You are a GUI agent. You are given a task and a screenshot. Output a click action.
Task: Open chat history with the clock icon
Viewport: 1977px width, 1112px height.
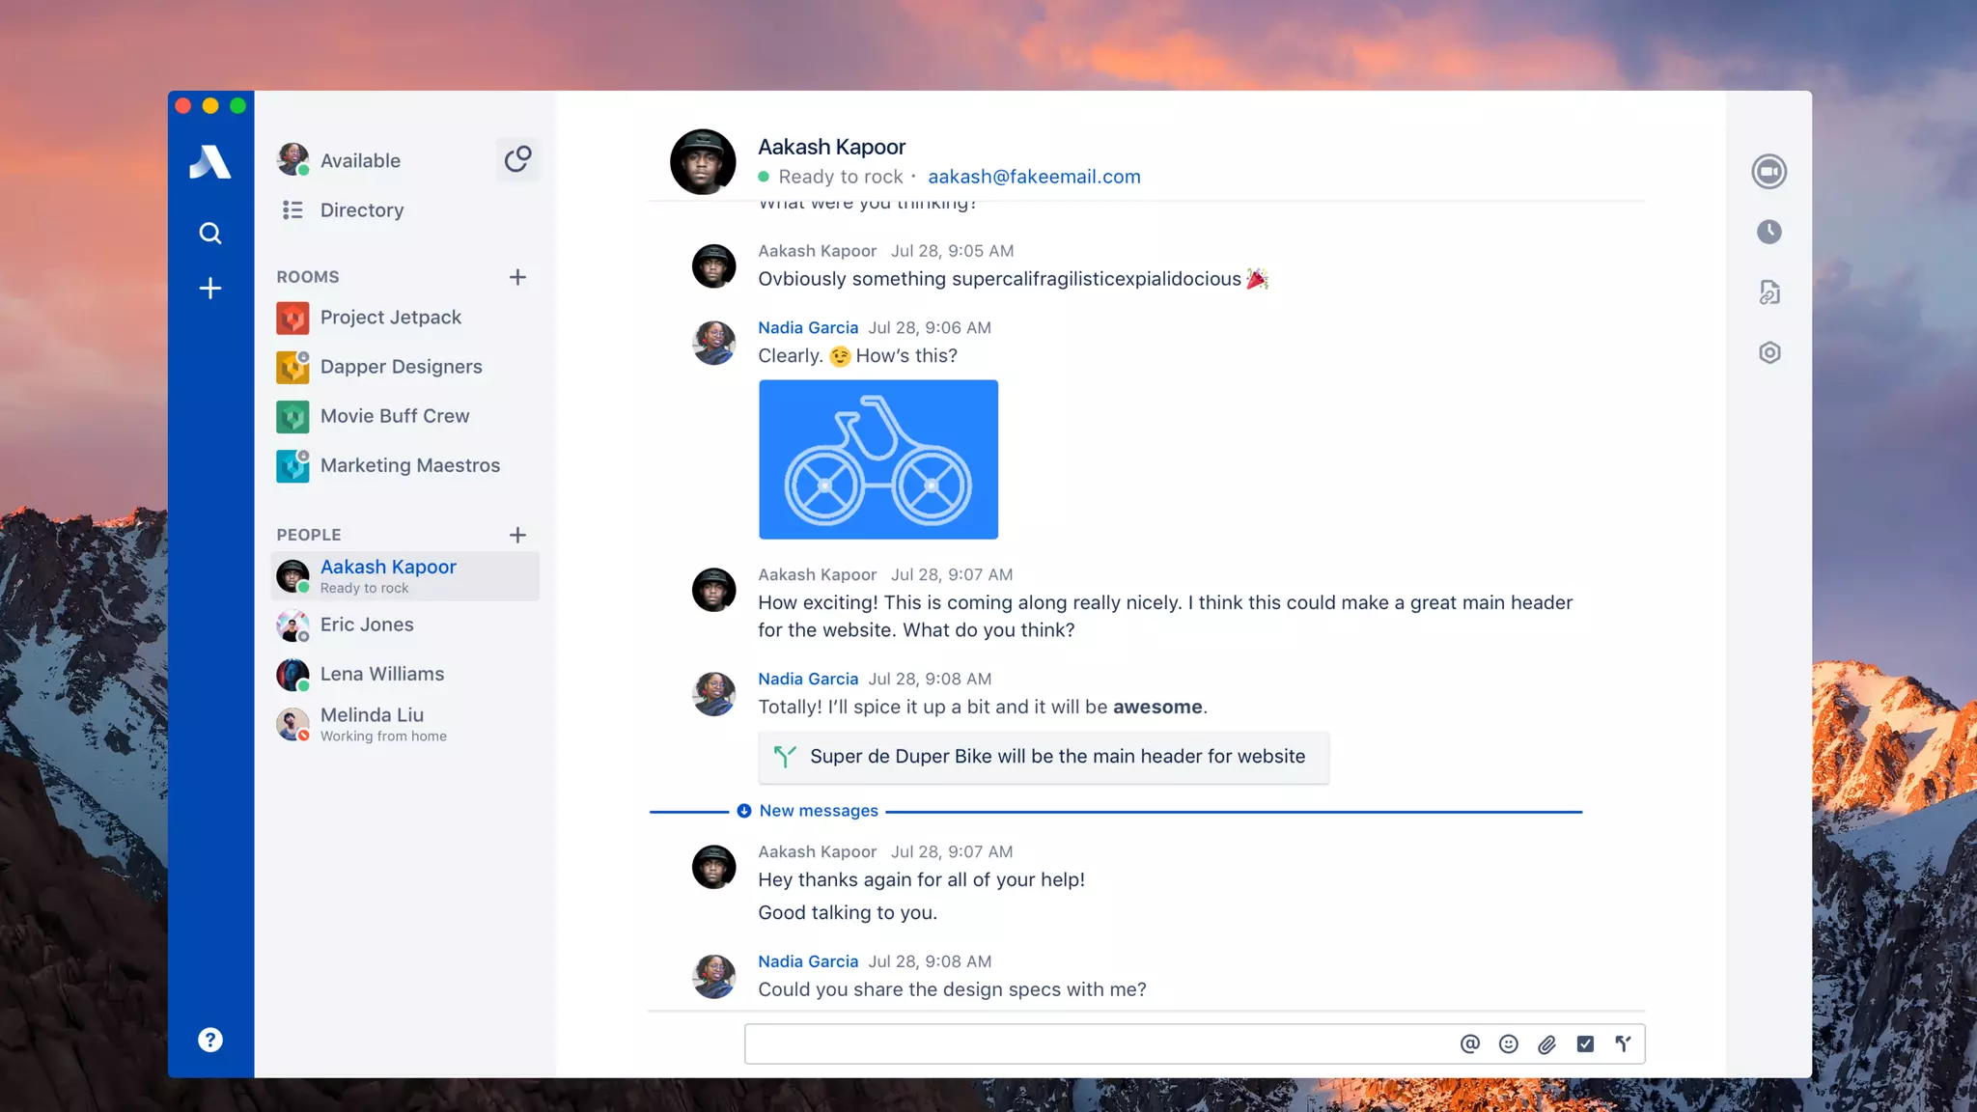(1768, 232)
